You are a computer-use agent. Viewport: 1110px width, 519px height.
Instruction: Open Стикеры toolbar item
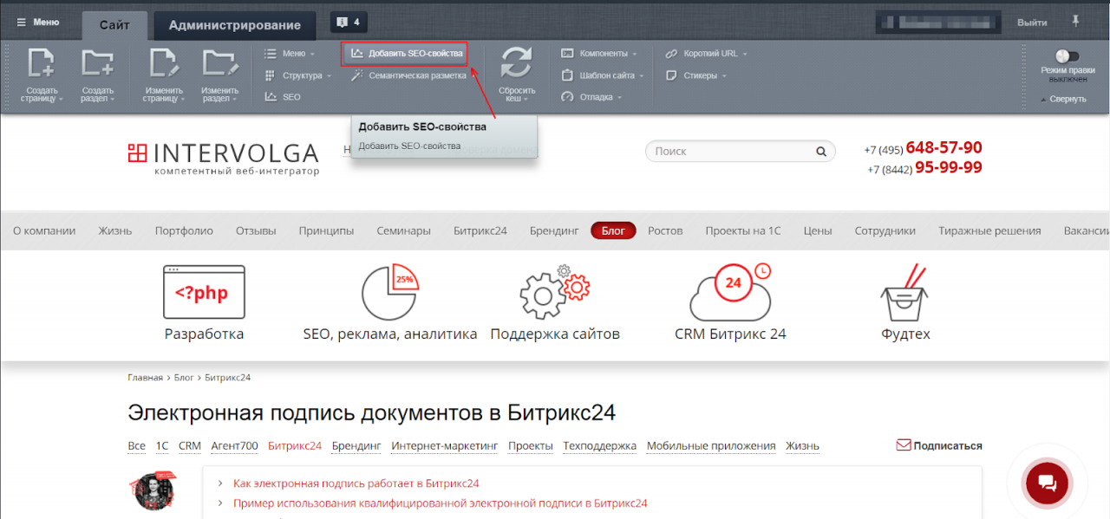click(696, 75)
